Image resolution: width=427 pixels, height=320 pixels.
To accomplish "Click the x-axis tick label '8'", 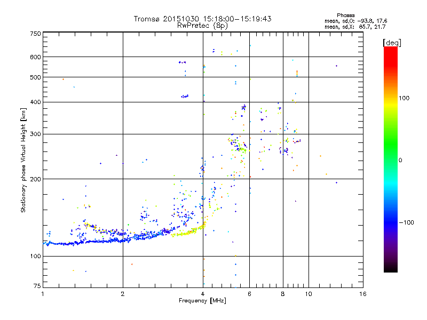I will point(283,294).
